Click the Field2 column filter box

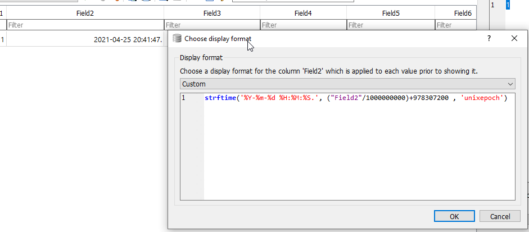point(85,25)
